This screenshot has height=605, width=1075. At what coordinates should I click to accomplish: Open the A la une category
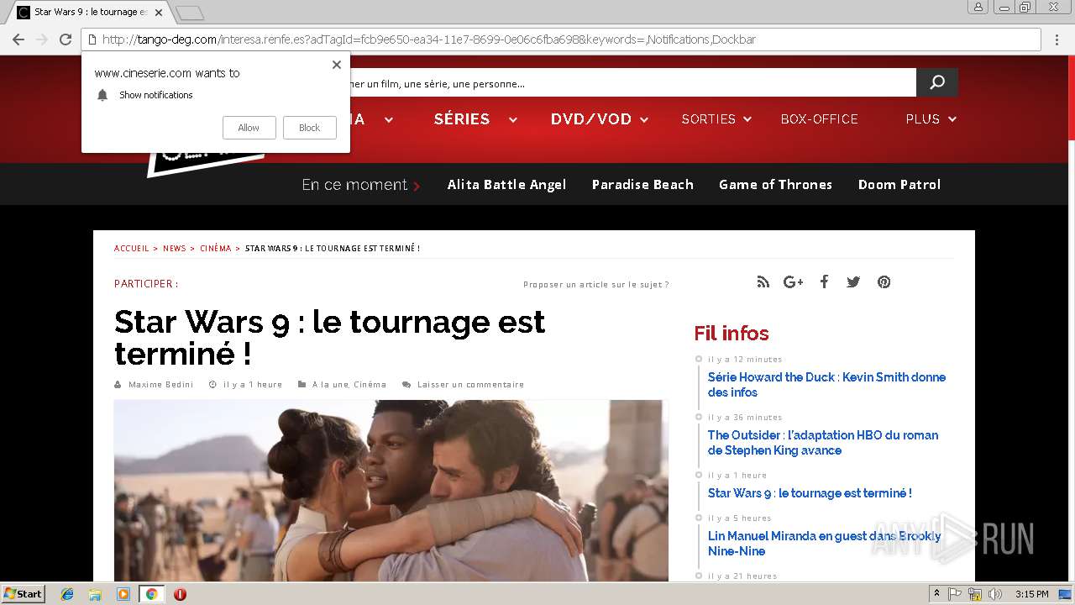(330, 385)
